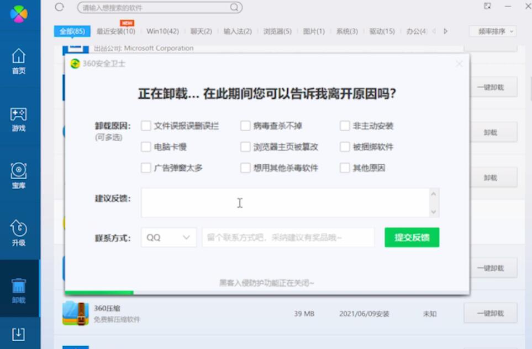This screenshot has height=349, width=532.
Task: Check 广告弹窗太多 uninstall reason
Action: [x=146, y=168]
